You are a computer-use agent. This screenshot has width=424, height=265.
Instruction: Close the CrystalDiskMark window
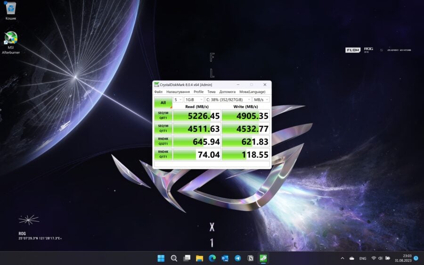(x=265, y=85)
